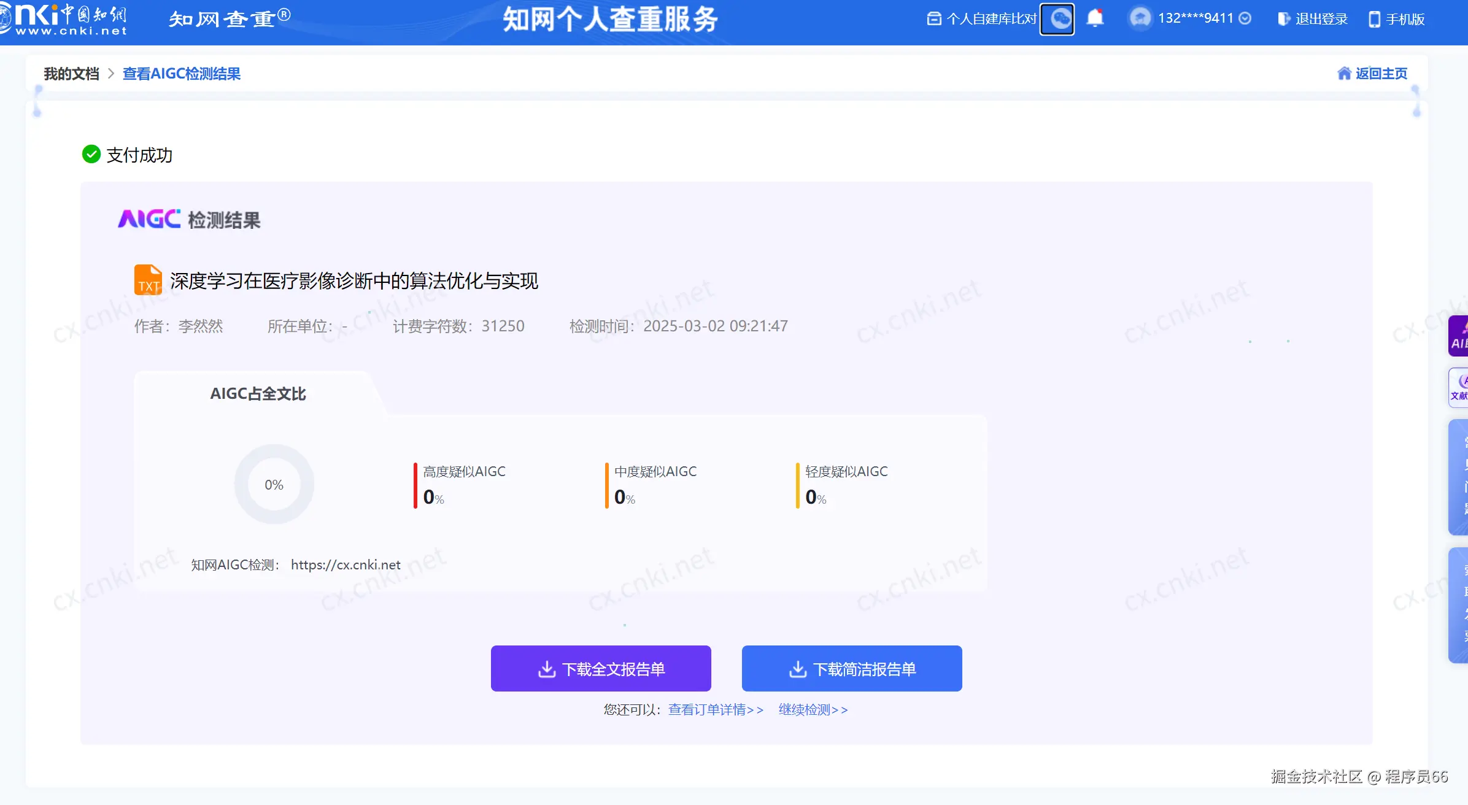This screenshot has width=1468, height=805.
Task: Go to 我的文档 breadcrumb
Action: (x=71, y=74)
